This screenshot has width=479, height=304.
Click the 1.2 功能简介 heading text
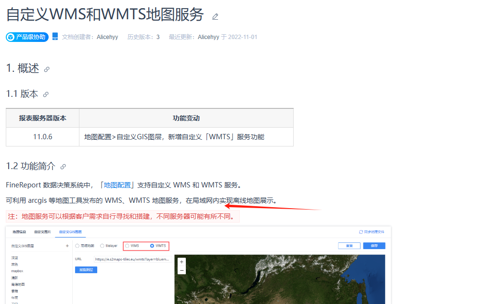30,166
